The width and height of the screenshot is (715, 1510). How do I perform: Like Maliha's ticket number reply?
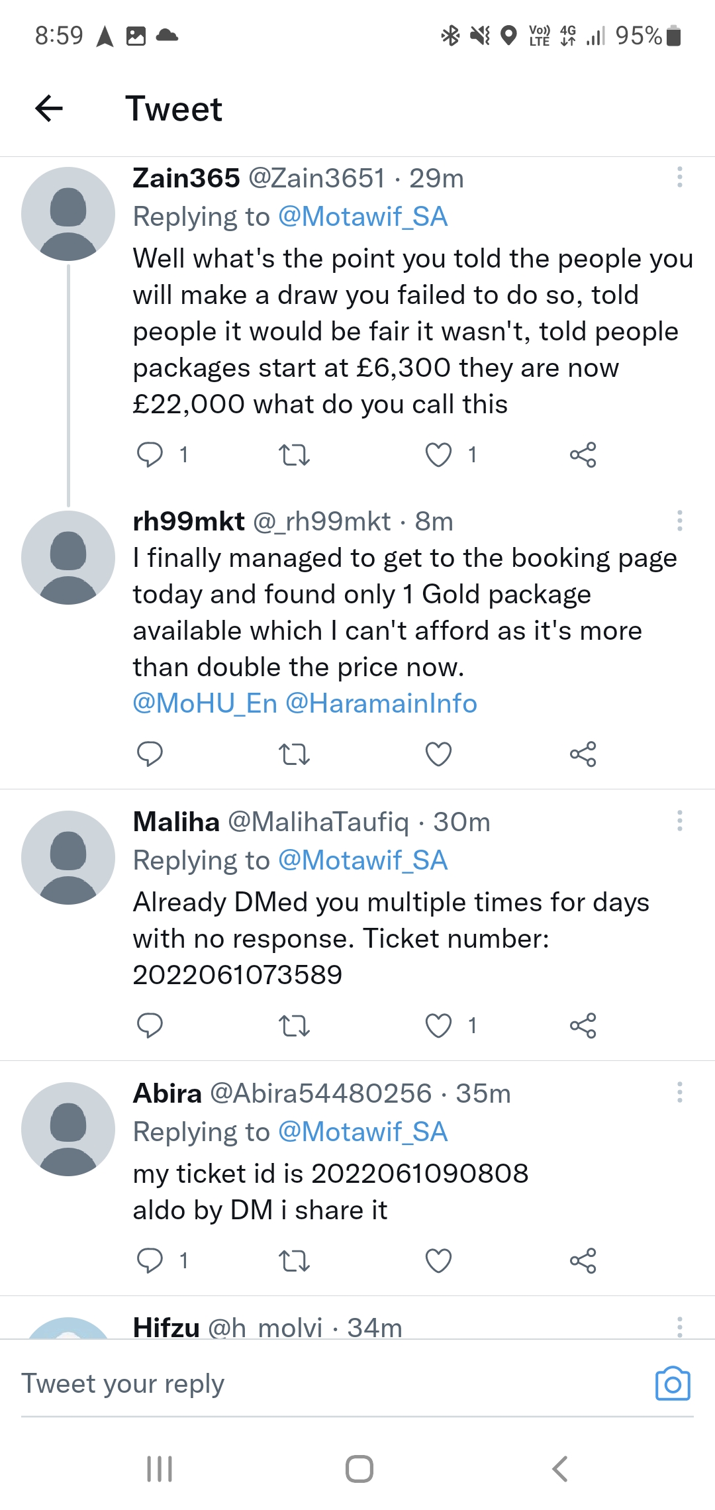438,1026
